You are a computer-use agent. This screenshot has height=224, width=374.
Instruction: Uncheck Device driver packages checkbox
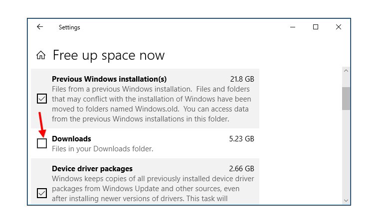(x=42, y=193)
